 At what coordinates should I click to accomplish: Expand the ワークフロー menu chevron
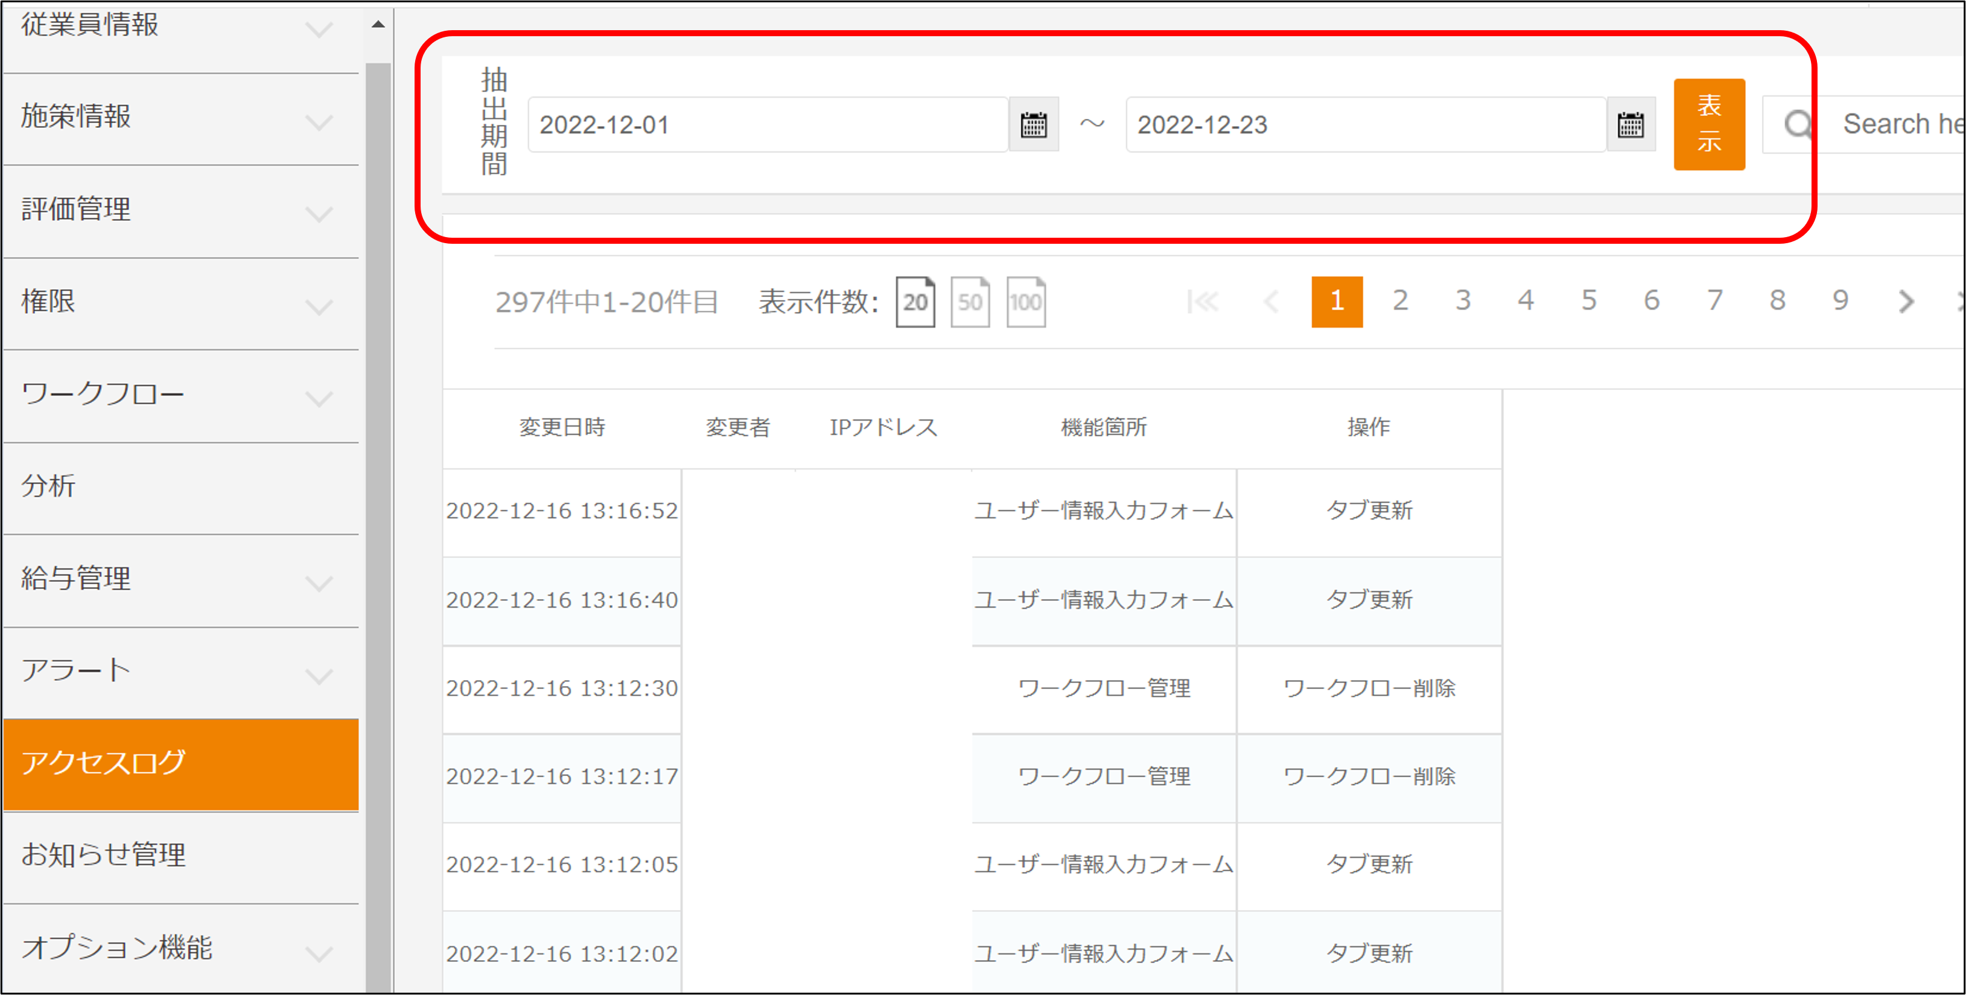(319, 399)
